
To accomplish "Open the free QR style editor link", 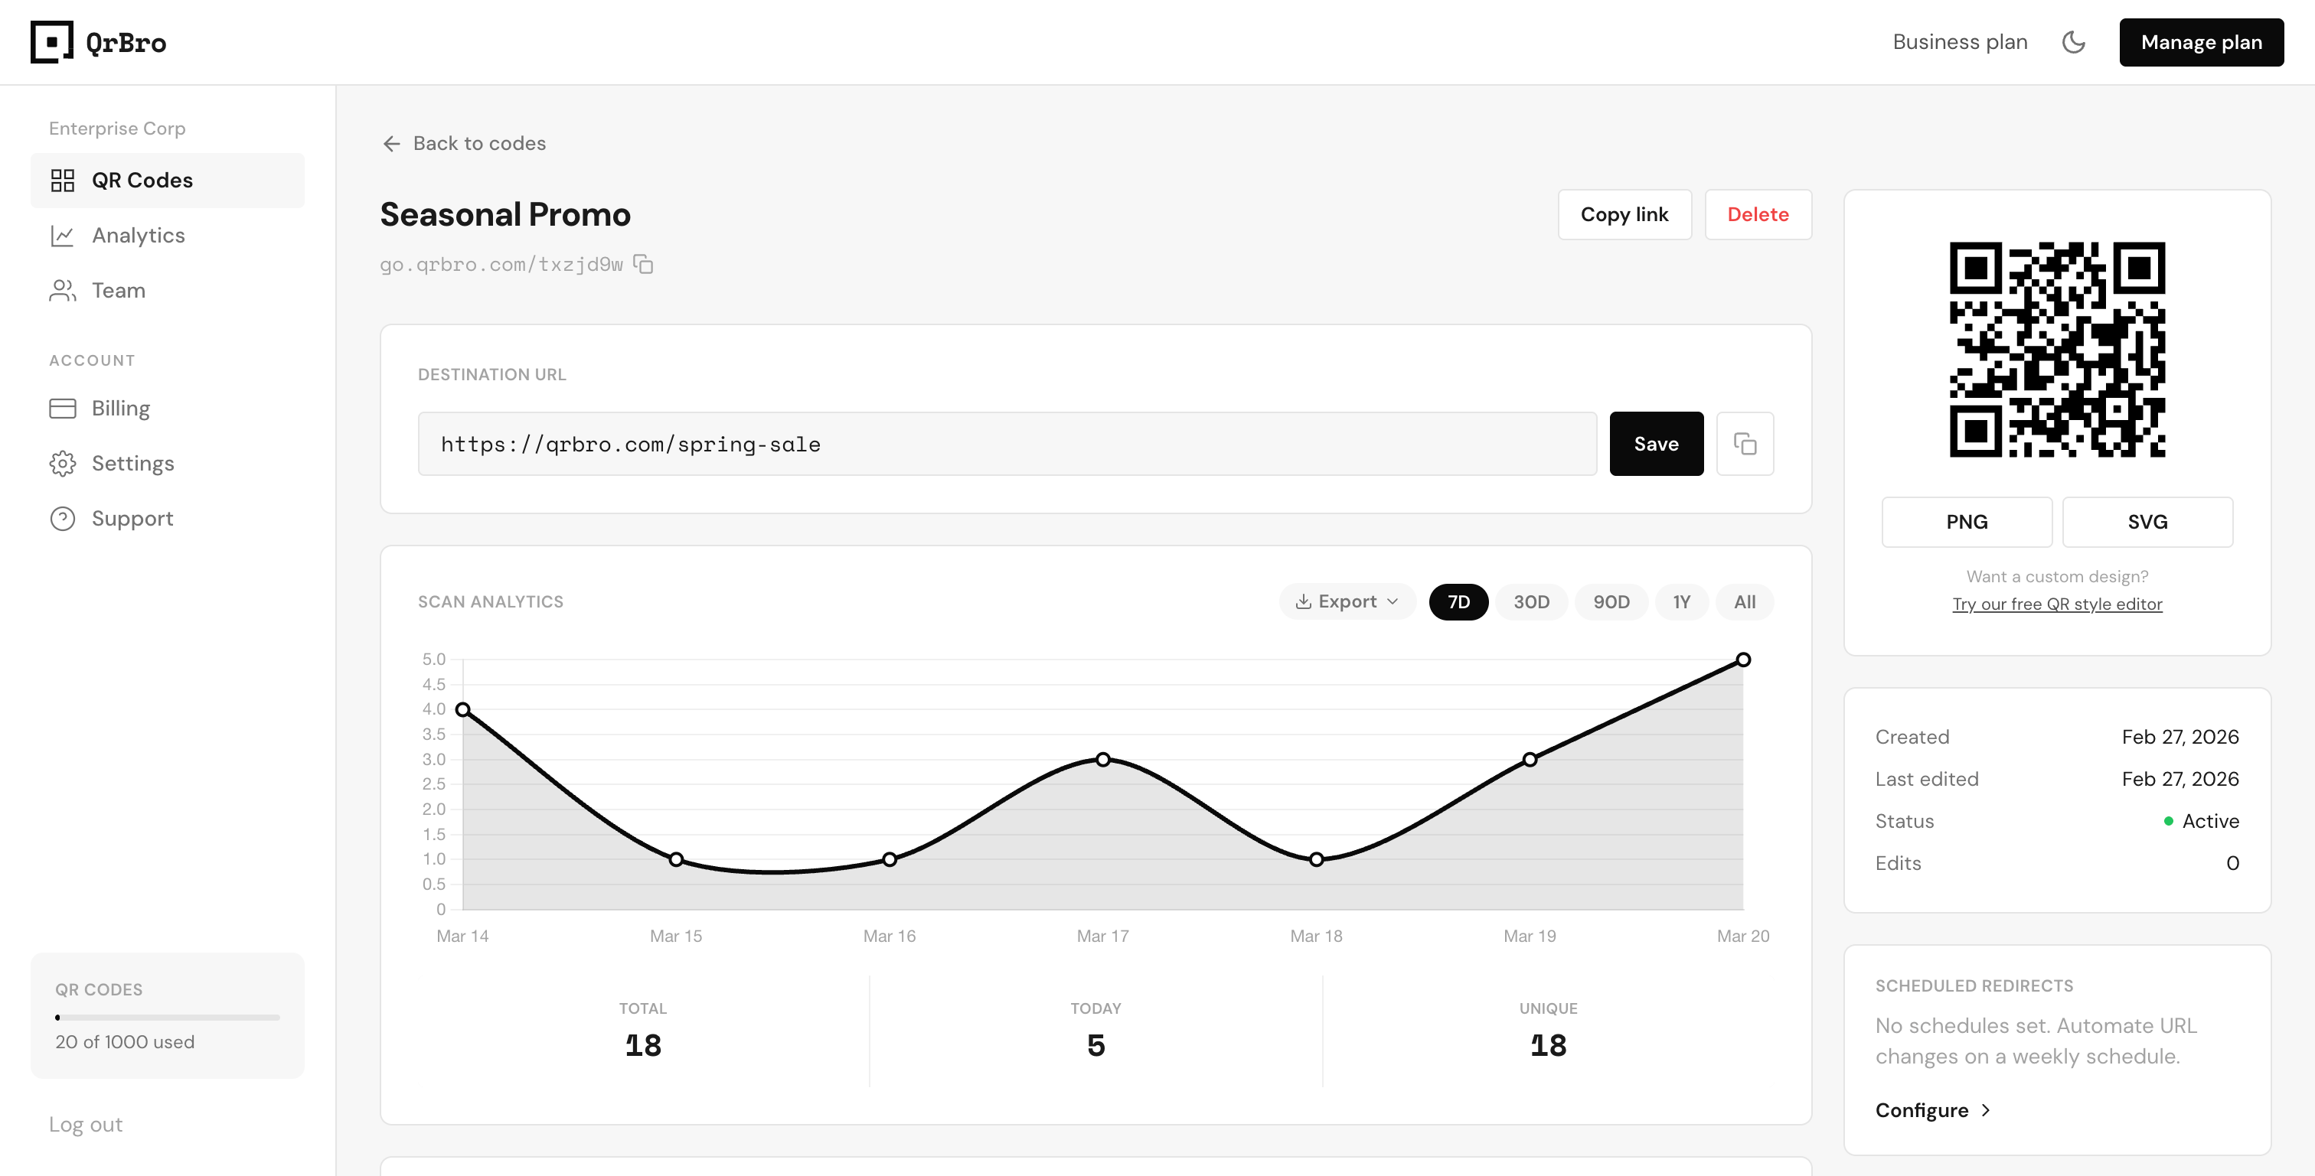I will pos(2056,604).
